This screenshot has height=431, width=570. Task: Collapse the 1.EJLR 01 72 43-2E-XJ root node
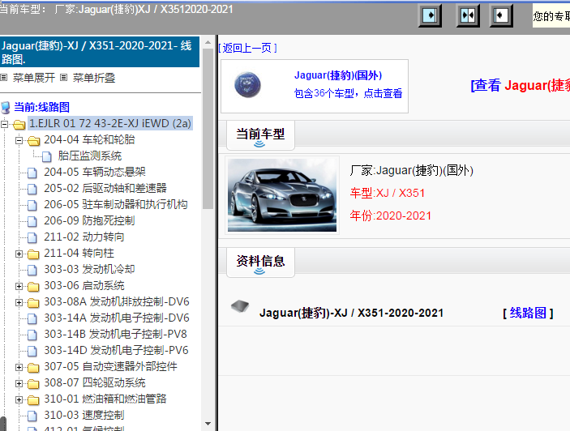point(4,125)
